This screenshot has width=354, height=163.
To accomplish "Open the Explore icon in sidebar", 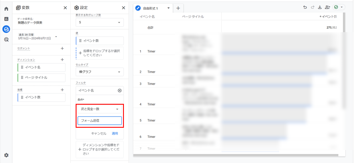I will [6, 29].
